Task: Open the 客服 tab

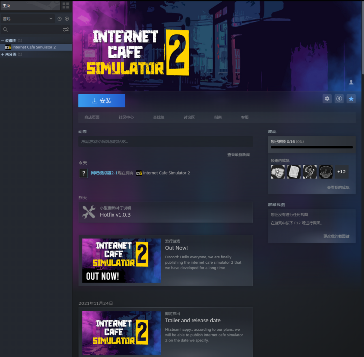Action: pyautogui.click(x=245, y=118)
